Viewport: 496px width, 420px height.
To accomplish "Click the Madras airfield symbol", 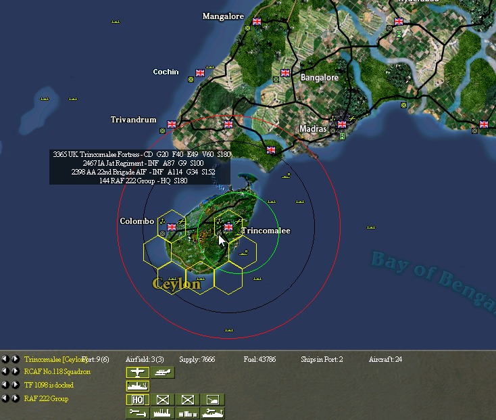I will pos(351,118).
